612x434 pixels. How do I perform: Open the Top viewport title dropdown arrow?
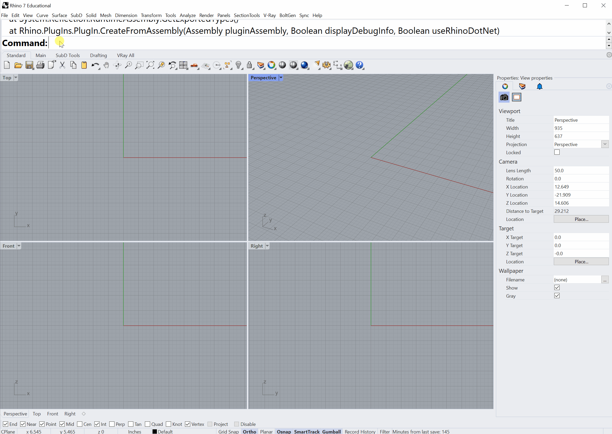click(16, 78)
